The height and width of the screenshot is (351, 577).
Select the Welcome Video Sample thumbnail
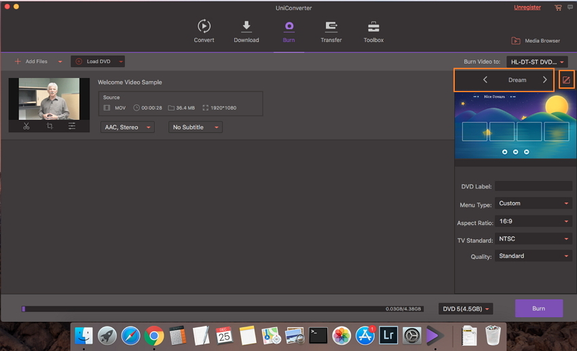49,99
